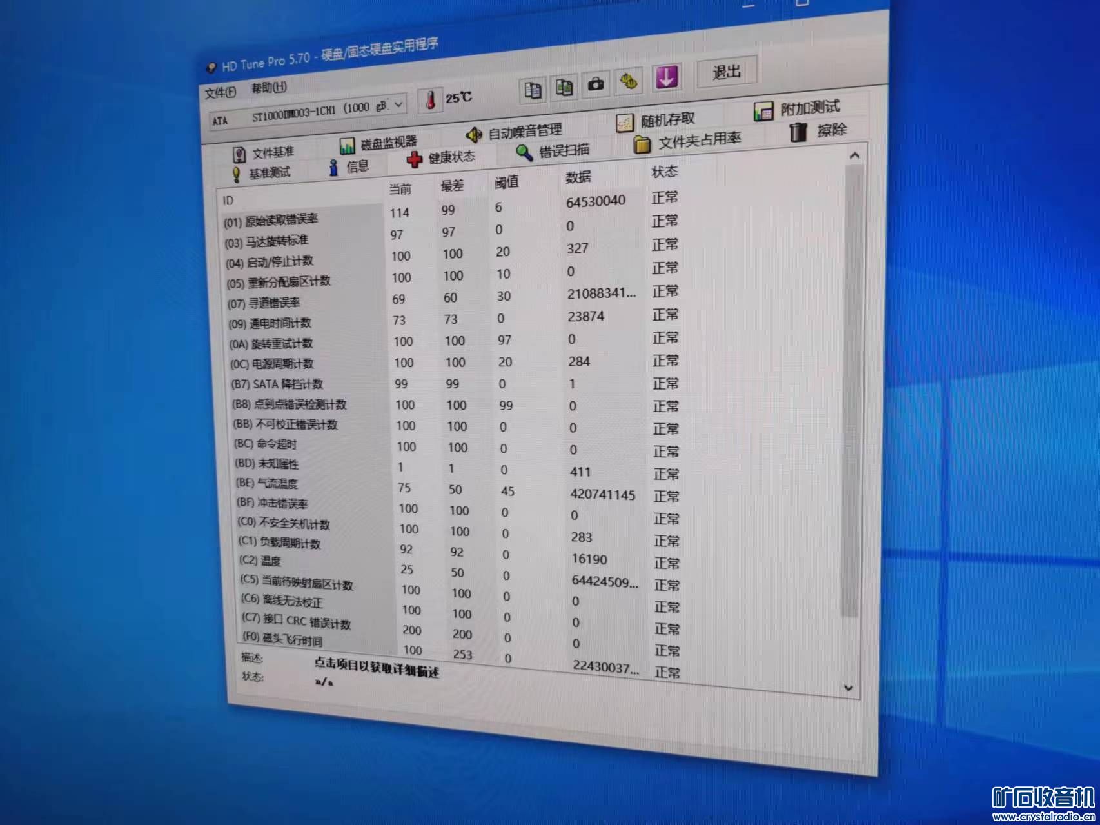Click the second copy toolbar icon

(564, 88)
